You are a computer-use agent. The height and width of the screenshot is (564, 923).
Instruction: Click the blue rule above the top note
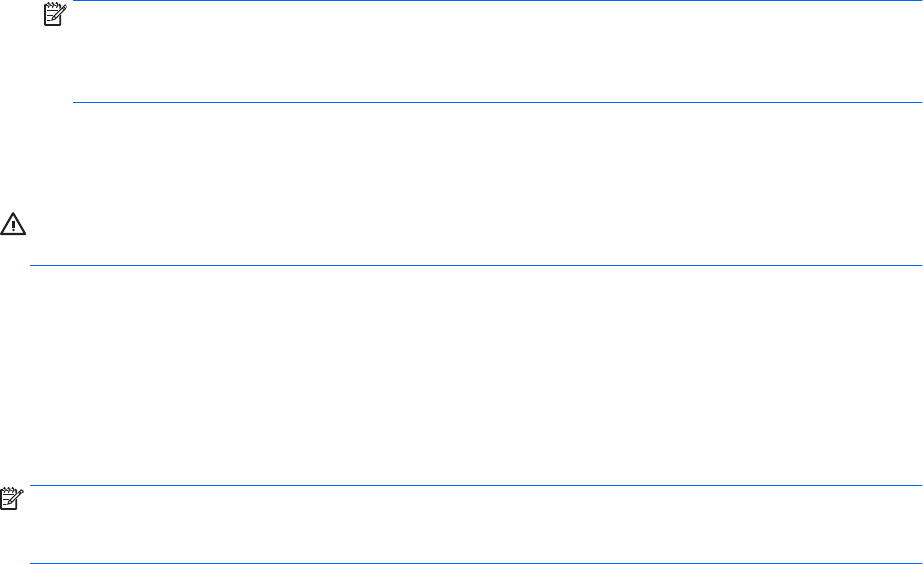pyautogui.click(x=496, y=2)
